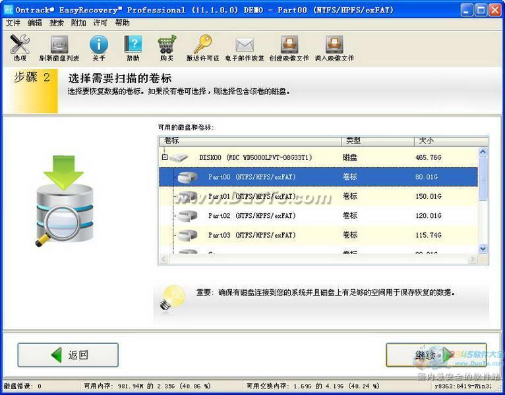The width and height of the screenshot is (505, 395).
Task: Collapse the DISK00 tree node
Action: point(165,157)
